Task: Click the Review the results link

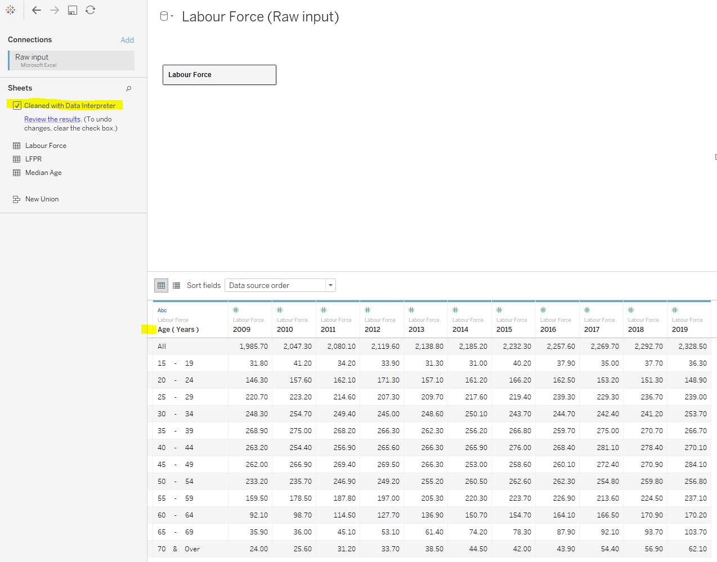Action: (x=52, y=119)
